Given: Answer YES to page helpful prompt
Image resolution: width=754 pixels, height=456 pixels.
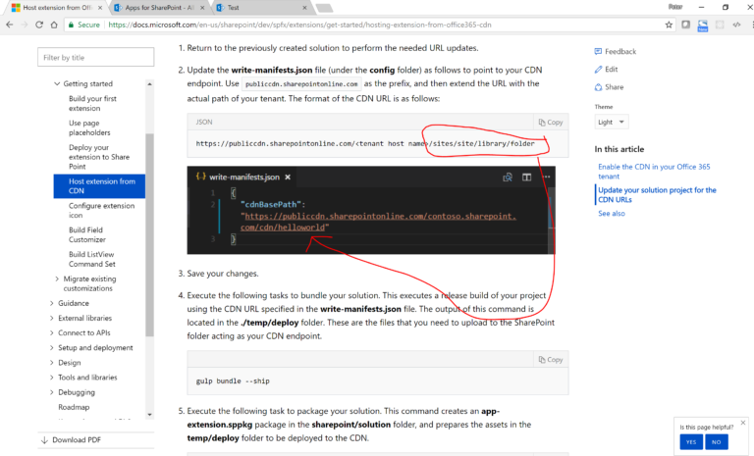Looking at the screenshot, I should pyautogui.click(x=691, y=442).
